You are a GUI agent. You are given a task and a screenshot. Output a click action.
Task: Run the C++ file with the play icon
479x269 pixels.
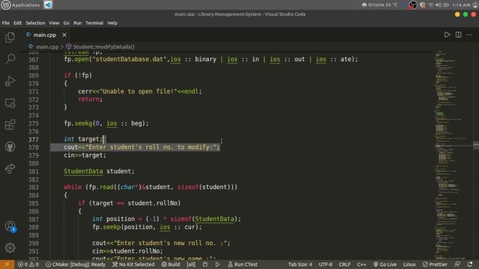(447, 35)
